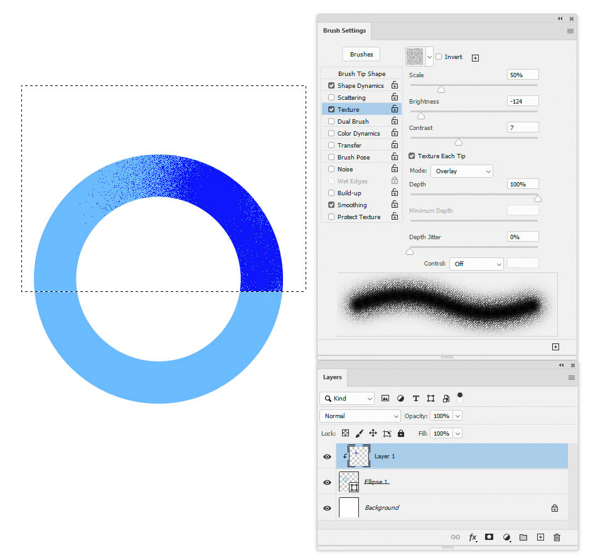
Task: Switch to the Brush Settings tab
Action: click(344, 30)
